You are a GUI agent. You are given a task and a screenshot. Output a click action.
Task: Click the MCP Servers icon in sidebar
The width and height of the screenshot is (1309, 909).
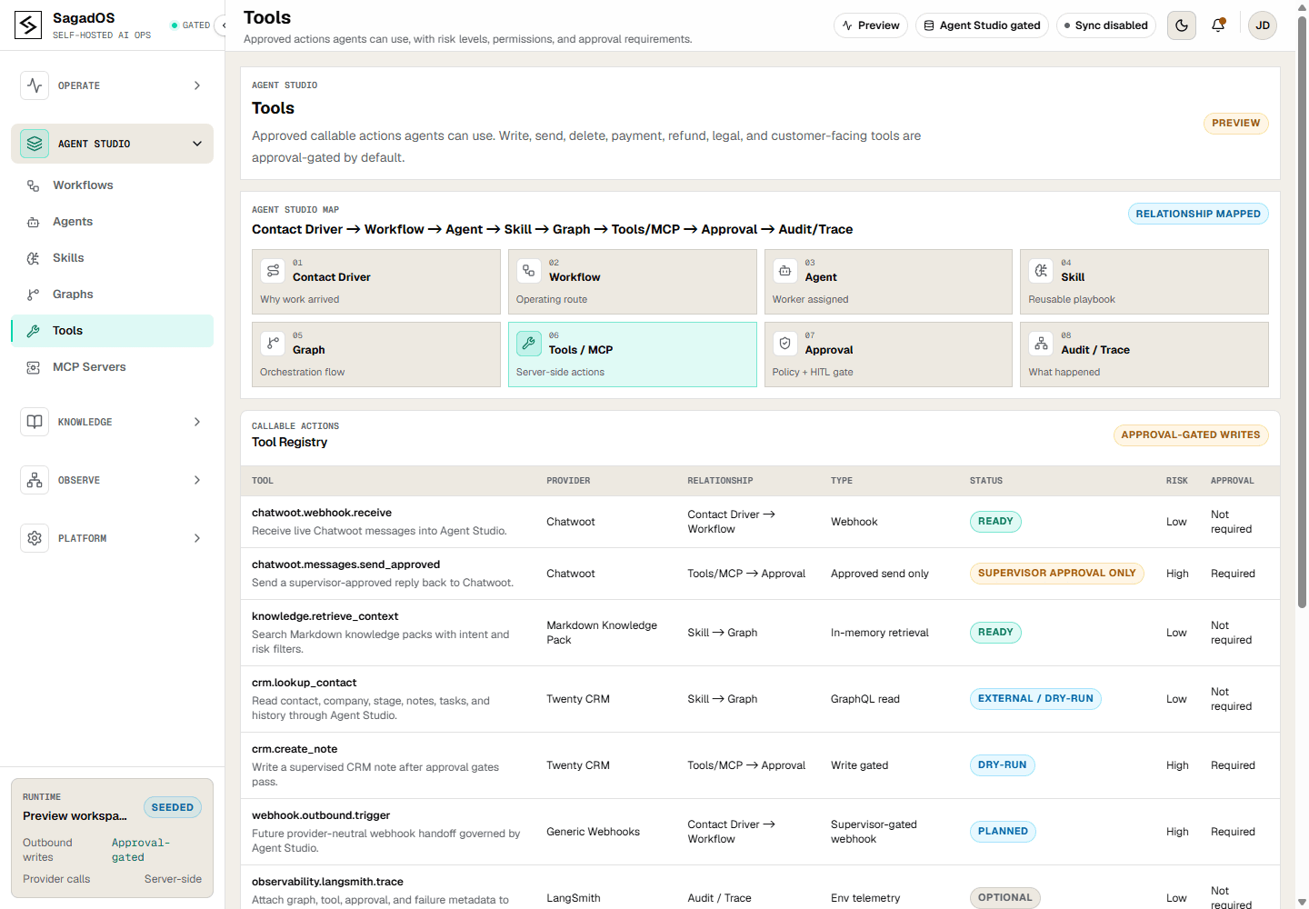click(x=33, y=367)
